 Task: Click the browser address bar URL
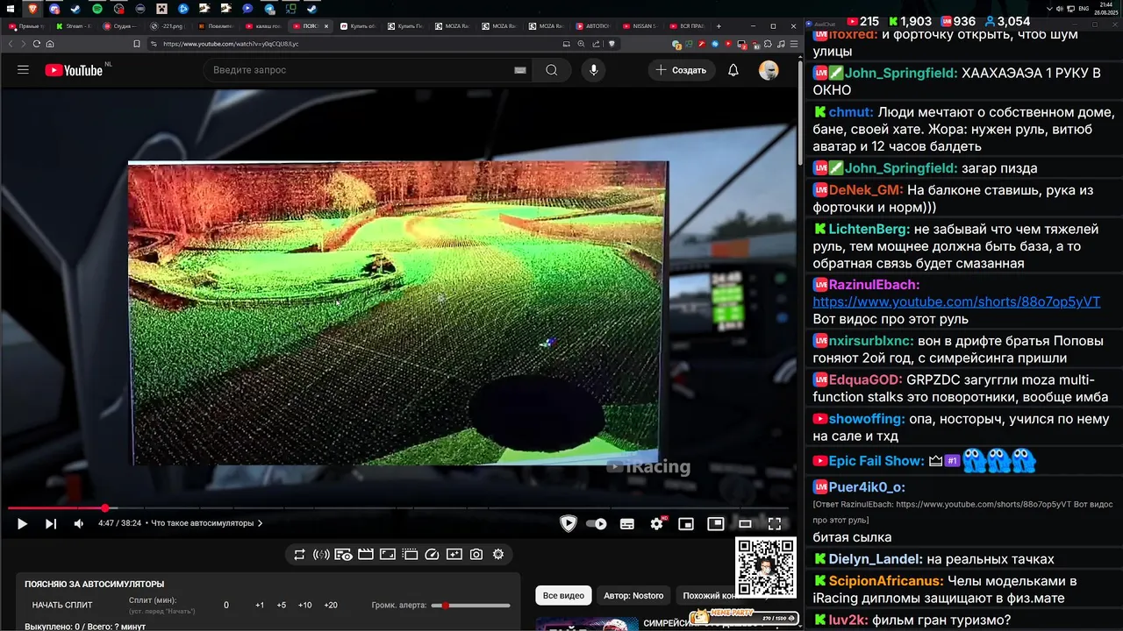(231, 44)
